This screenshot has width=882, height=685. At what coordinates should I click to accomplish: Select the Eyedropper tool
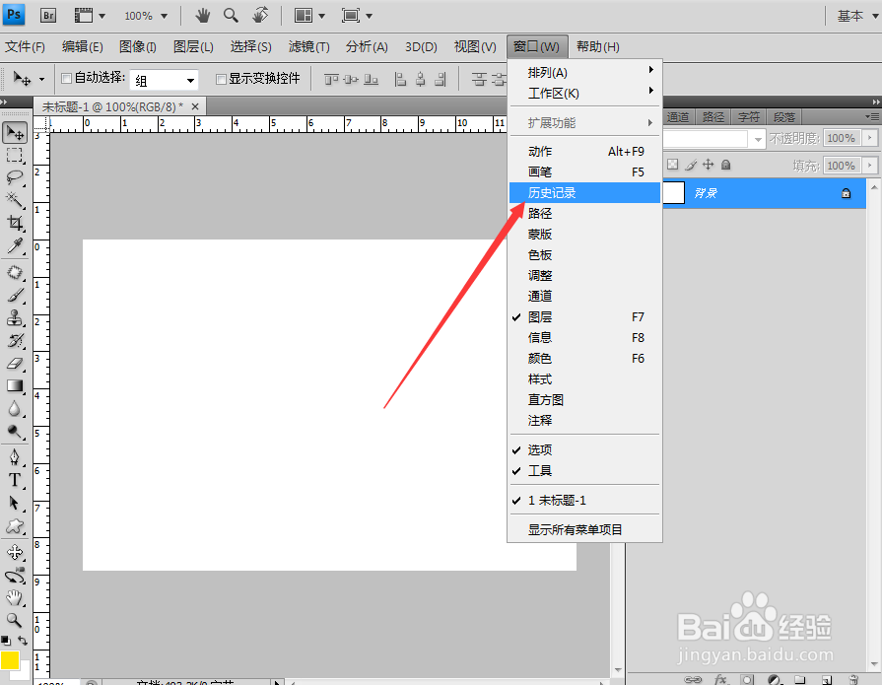click(15, 245)
